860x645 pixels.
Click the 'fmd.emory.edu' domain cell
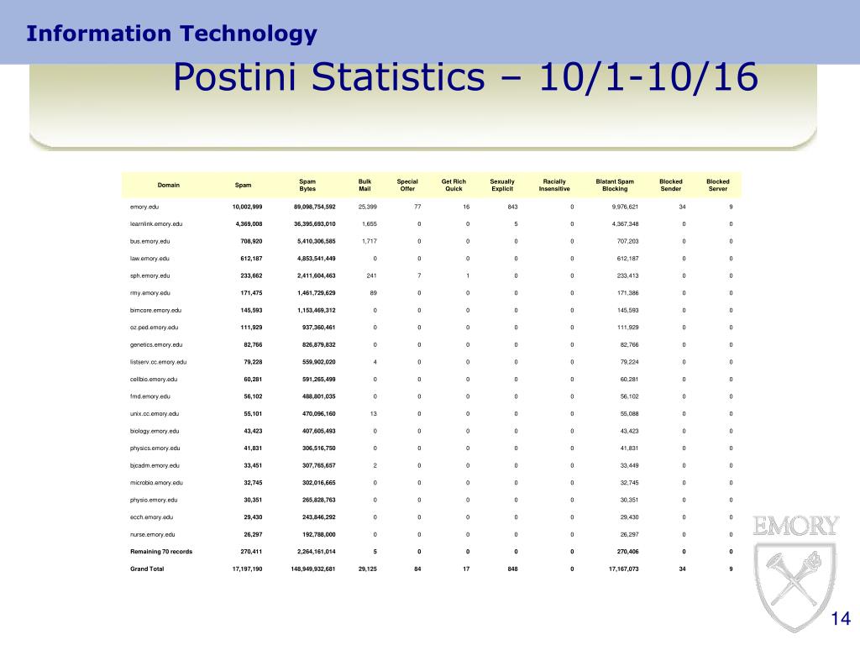[150, 396]
